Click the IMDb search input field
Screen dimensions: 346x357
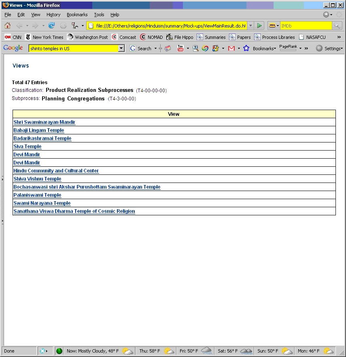(306, 26)
